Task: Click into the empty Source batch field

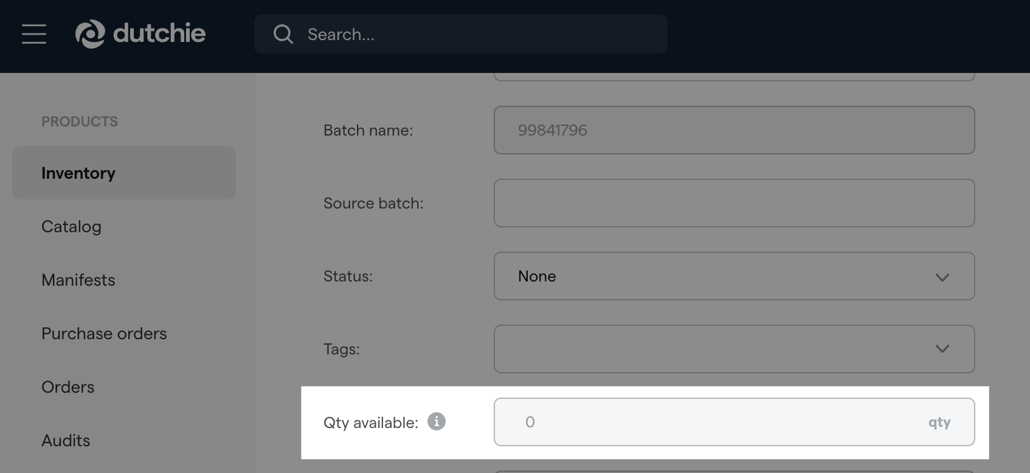Action: click(734, 203)
